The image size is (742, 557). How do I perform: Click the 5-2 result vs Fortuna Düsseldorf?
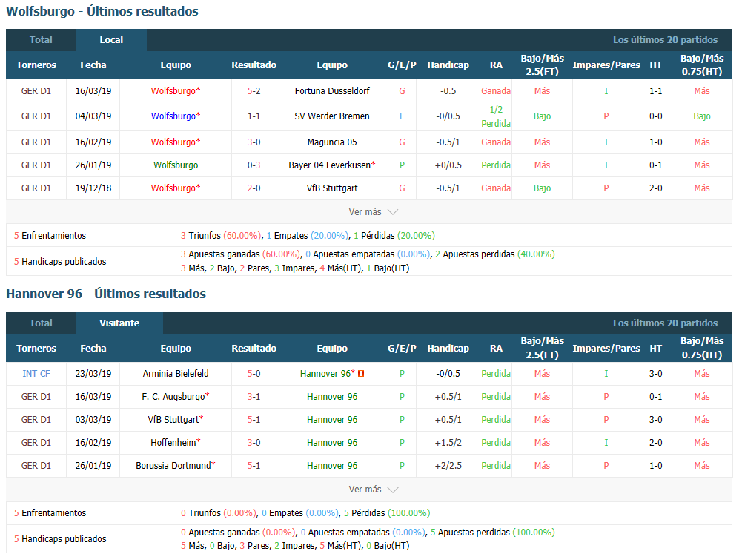tap(254, 91)
